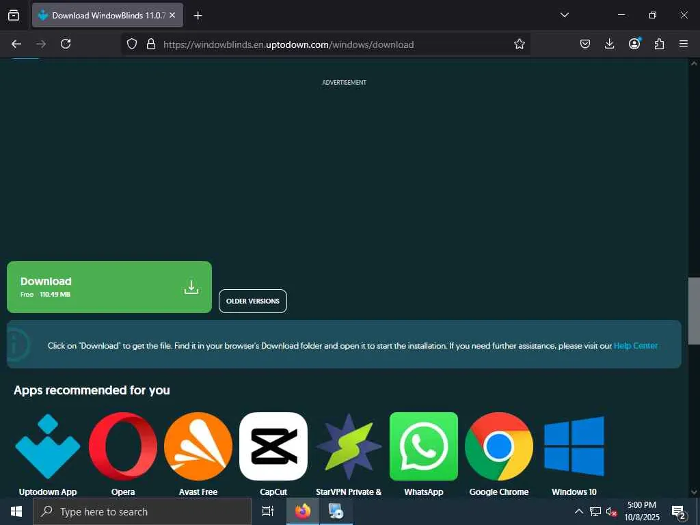Open OLDER VERSIONS list

253,301
